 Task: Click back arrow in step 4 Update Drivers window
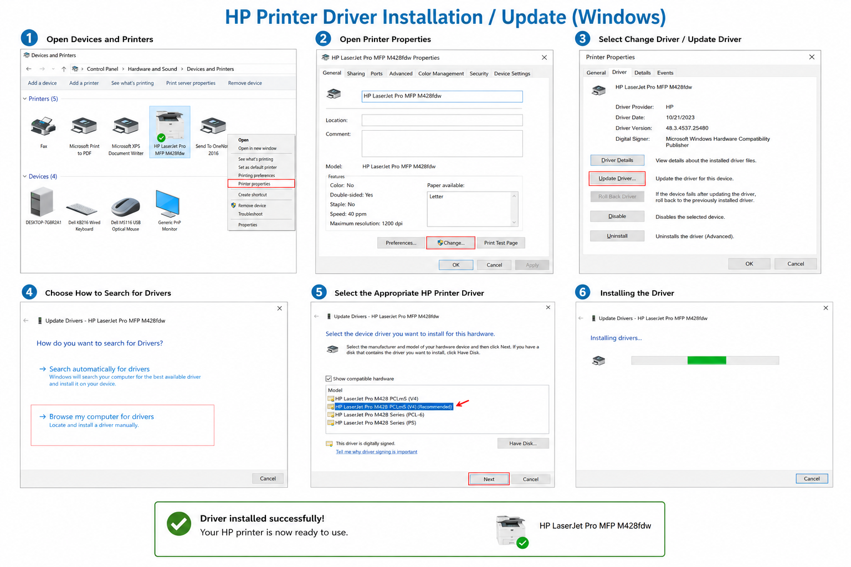pos(26,321)
